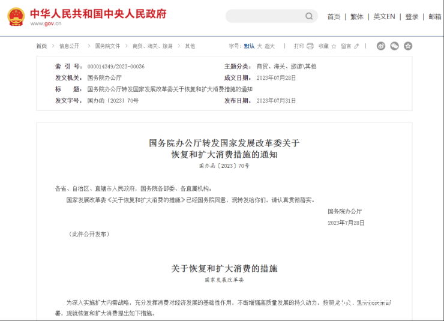Set font size to 默认
444x321 pixels.
pyautogui.click(x=249, y=46)
